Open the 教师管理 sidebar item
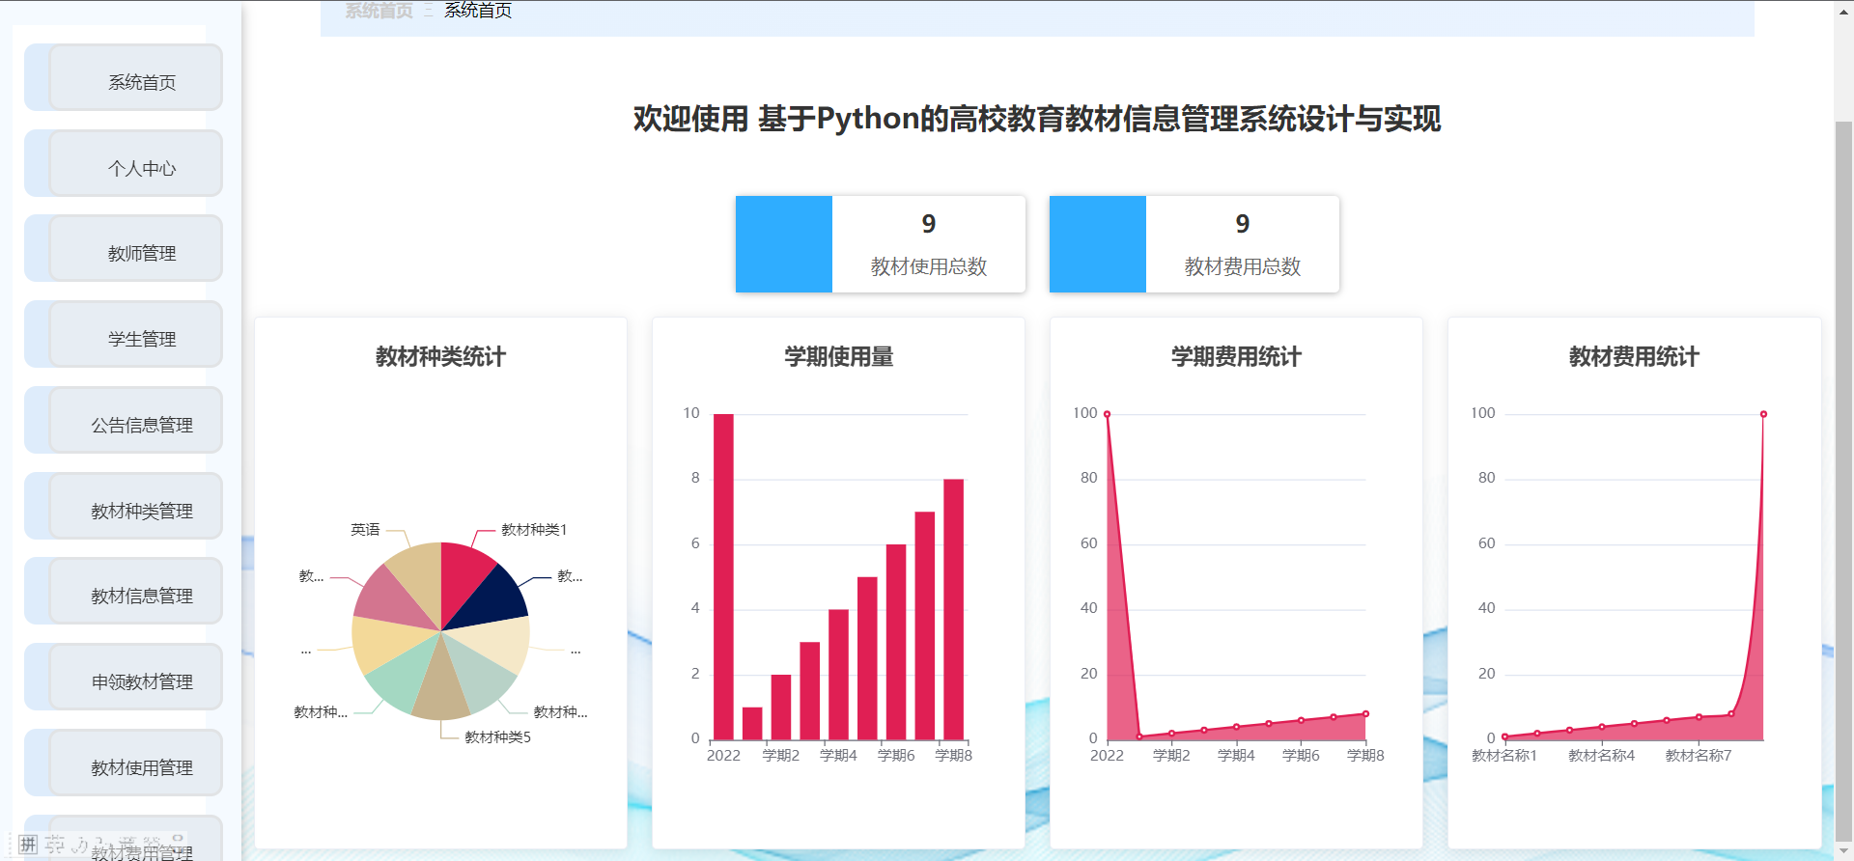This screenshot has width=1854, height=861. tap(136, 249)
